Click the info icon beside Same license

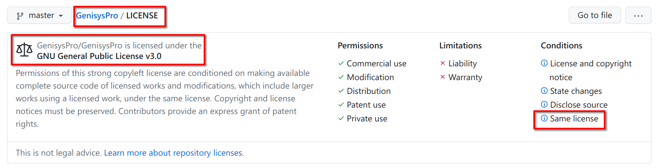[544, 118]
